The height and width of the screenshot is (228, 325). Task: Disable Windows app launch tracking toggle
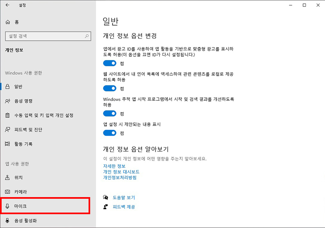[110, 113]
